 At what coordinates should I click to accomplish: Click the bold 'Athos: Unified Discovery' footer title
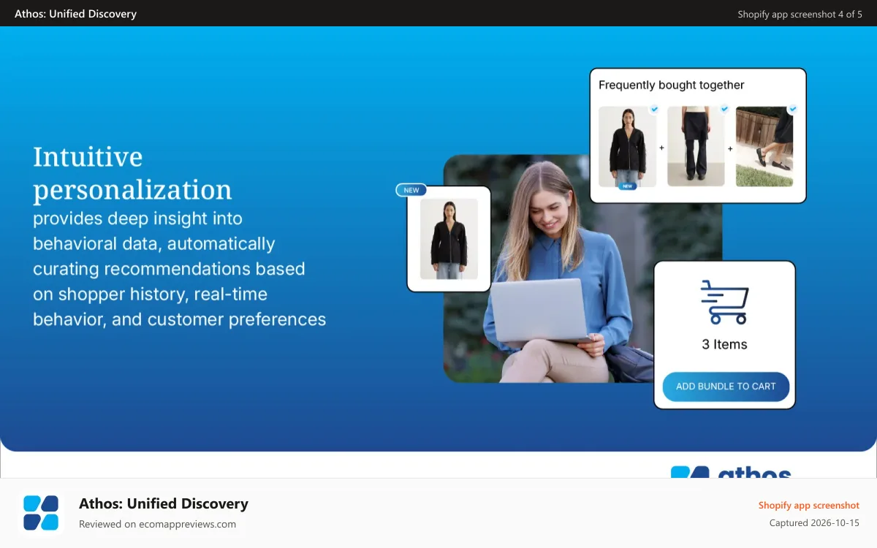(164, 503)
